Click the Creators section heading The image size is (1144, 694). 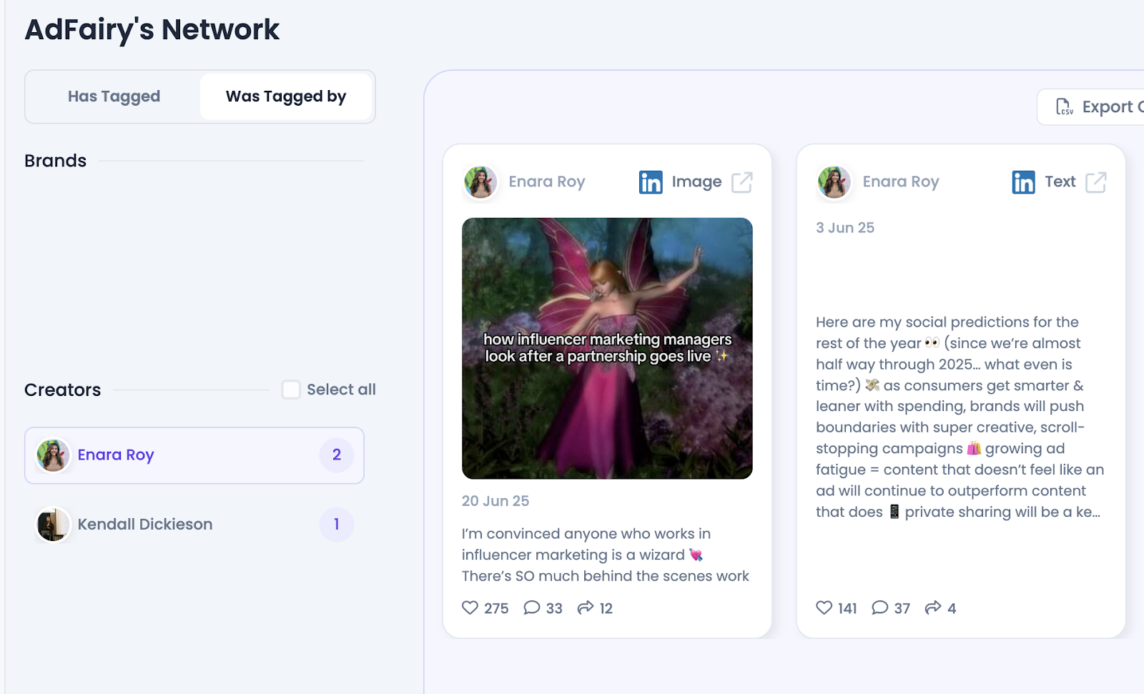pyautogui.click(x=63, y=390)
